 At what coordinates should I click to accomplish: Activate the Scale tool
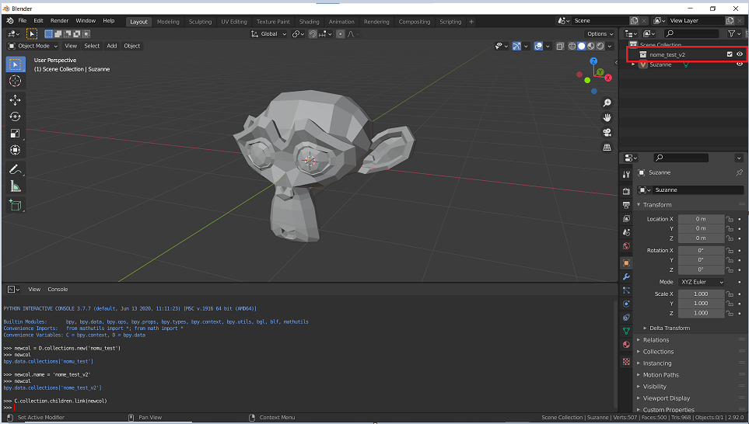[x=16, y=134]
